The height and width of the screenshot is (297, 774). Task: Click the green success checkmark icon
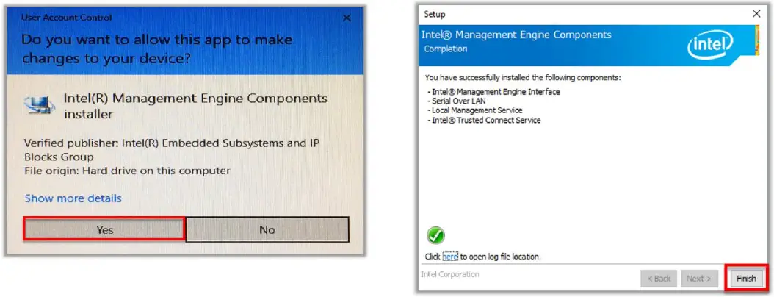point(435,235)
